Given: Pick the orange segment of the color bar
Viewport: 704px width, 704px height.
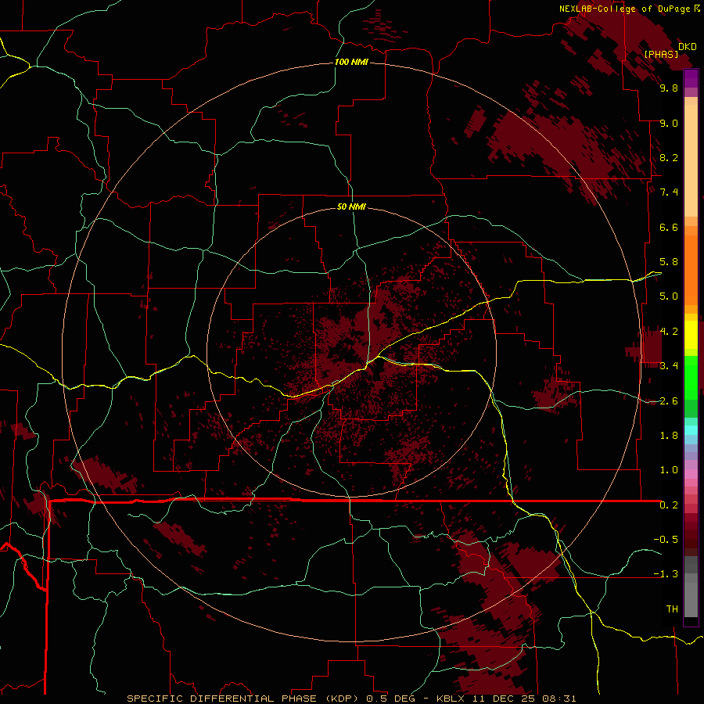Looking at the screenshot, I should pos(691,269).
